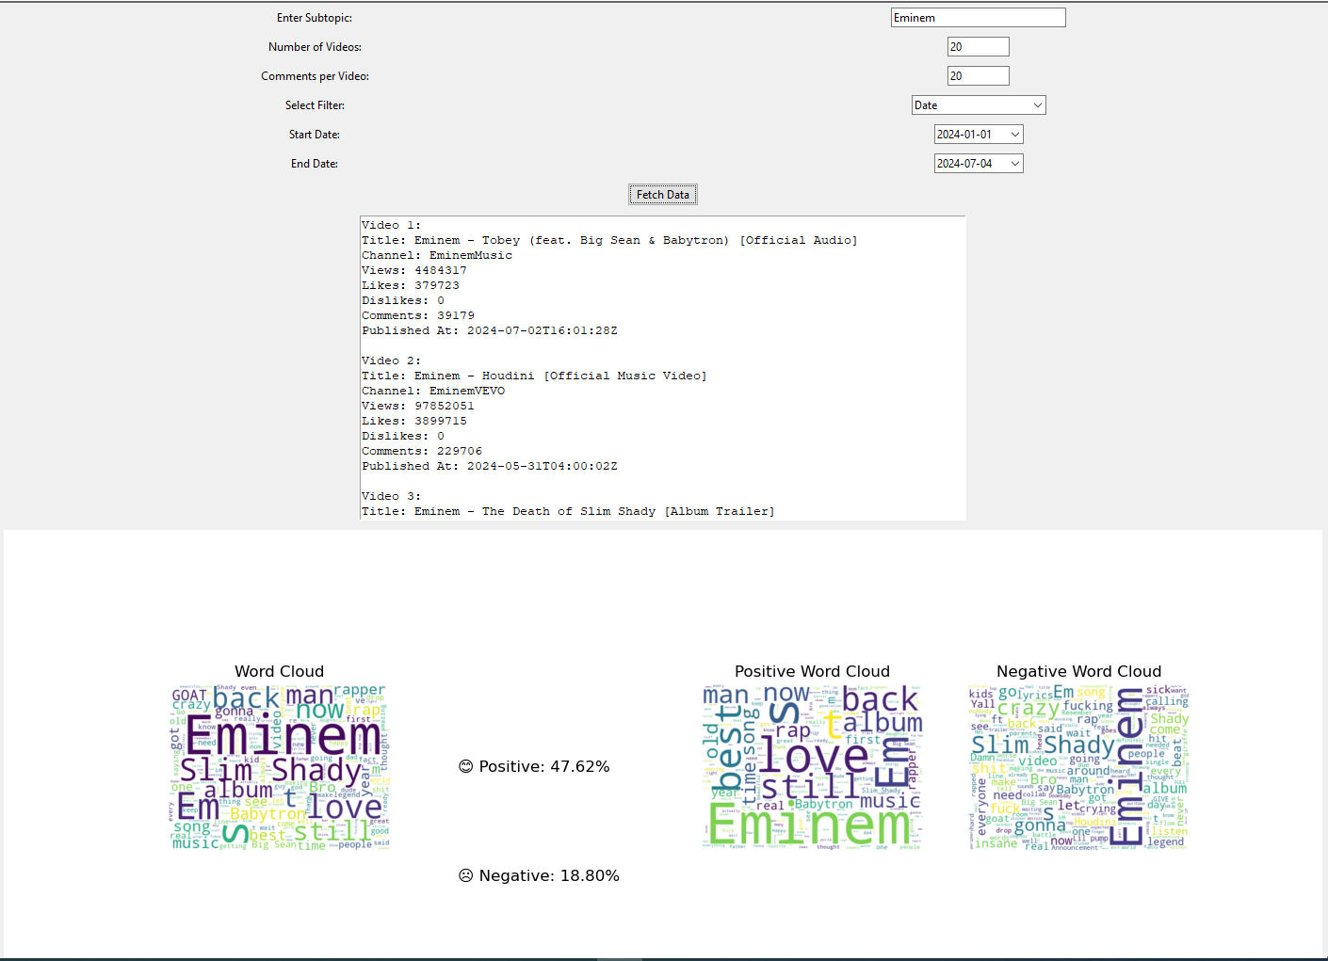Focus the Number of Videos field
The height and width of the screenshot is (961, 1328).
pos(978,47)
